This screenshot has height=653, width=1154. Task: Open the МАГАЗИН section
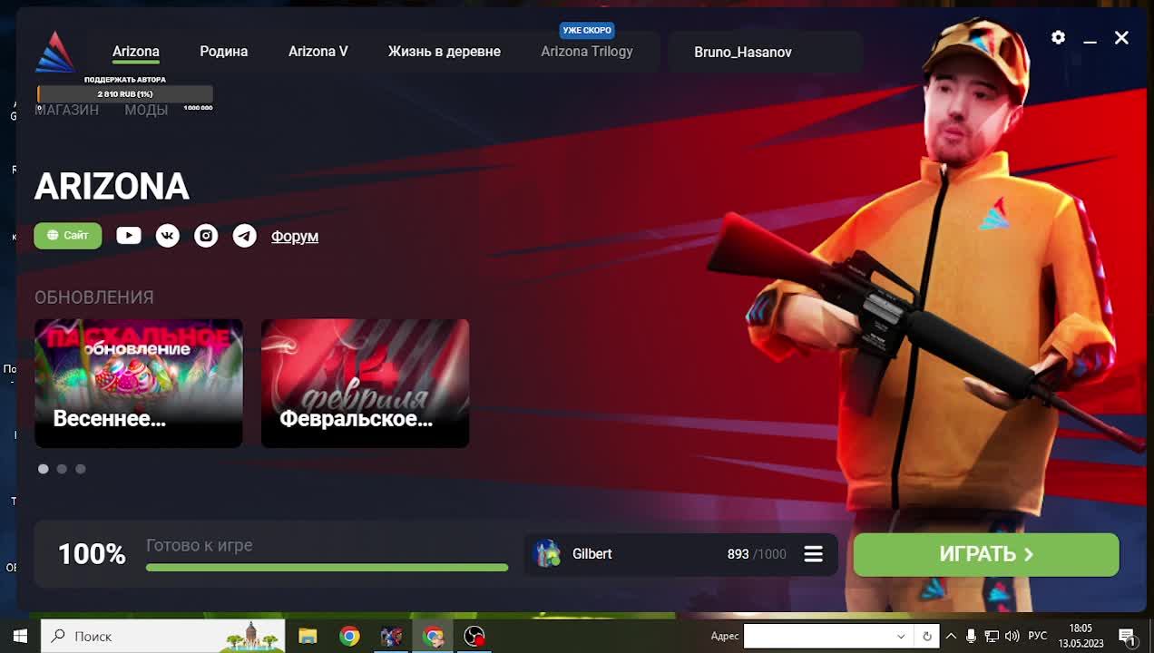67,110
